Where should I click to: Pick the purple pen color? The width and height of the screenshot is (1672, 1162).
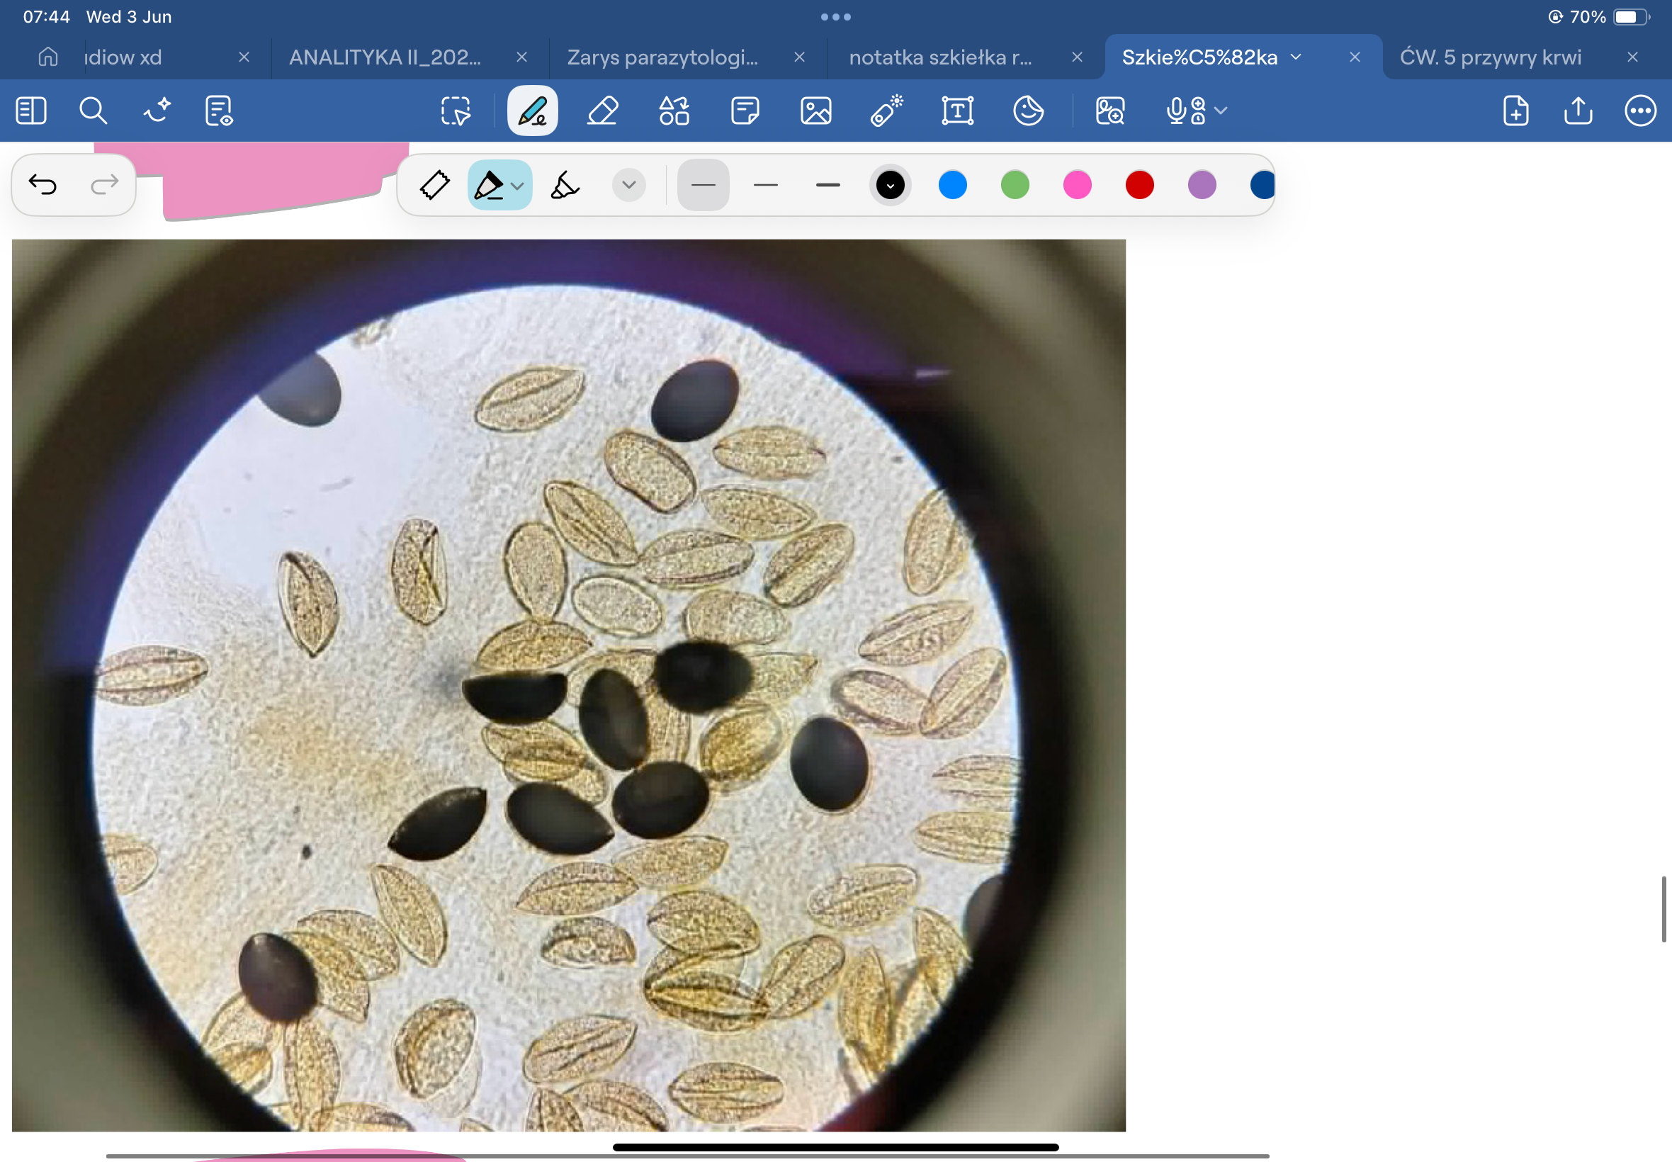(1202, 185)
